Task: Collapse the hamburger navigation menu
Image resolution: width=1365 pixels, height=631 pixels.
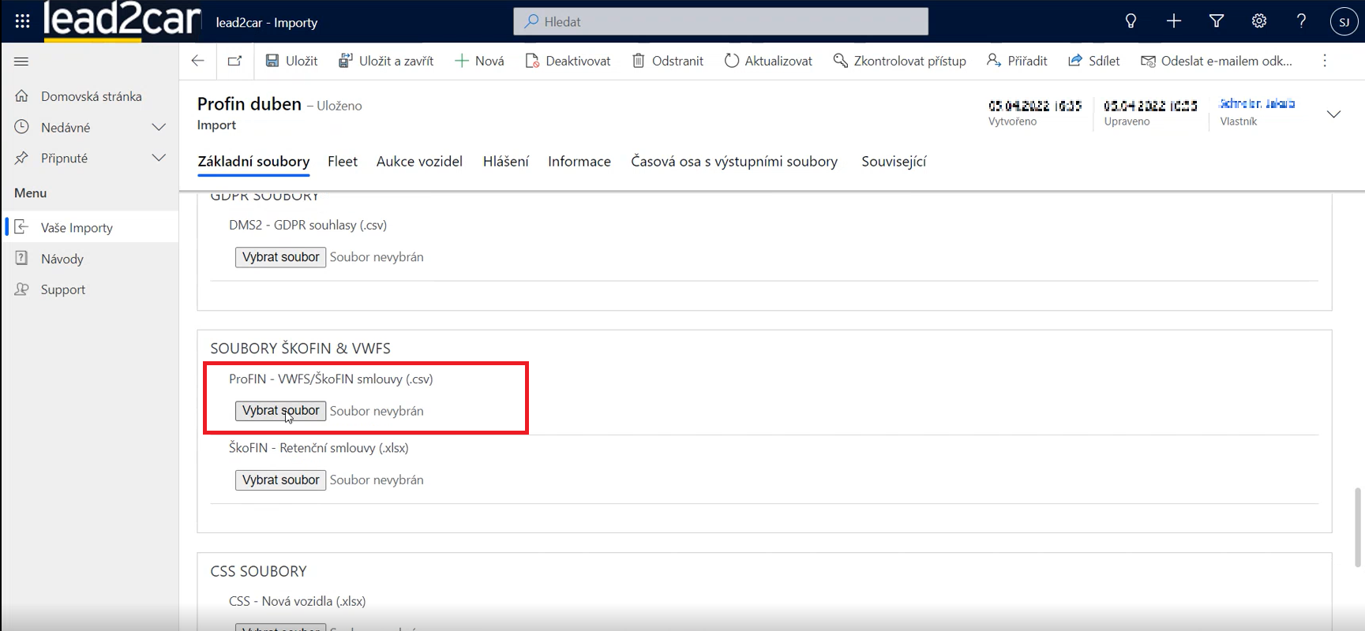Action: pos(21,62)
